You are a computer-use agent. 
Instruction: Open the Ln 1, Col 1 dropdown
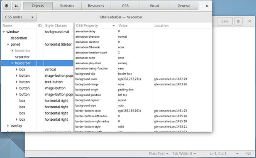[x=224, y=153]
